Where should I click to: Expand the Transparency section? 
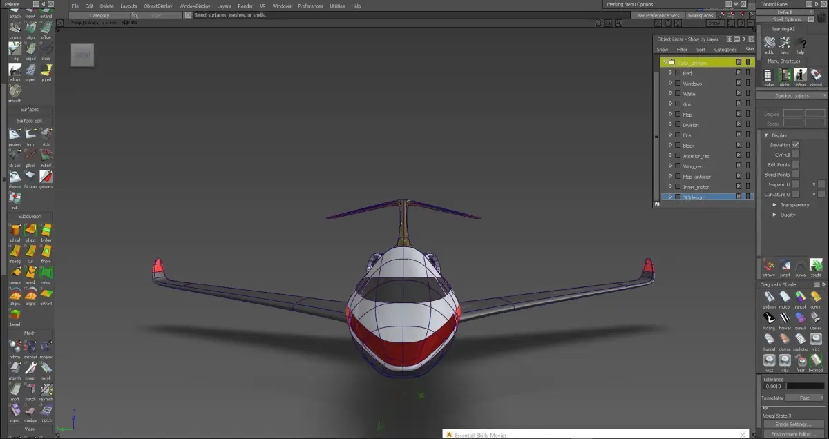(775, 204)
